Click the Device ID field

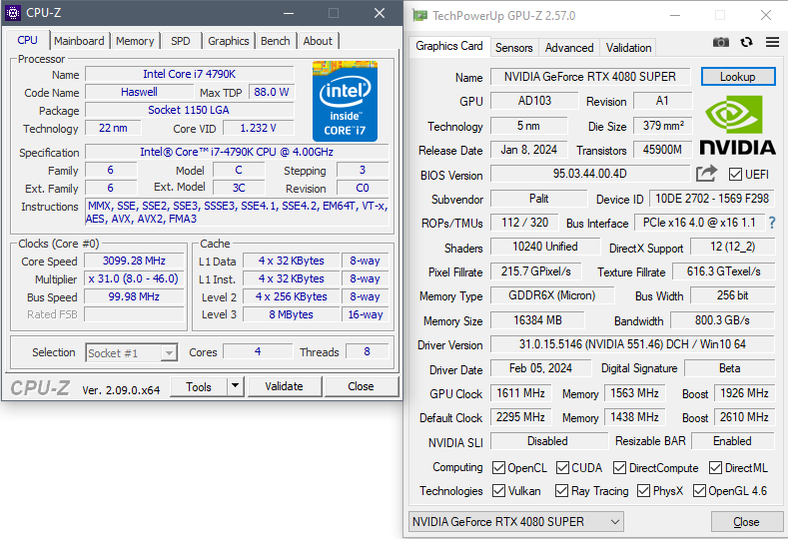[x=712, y=199]
